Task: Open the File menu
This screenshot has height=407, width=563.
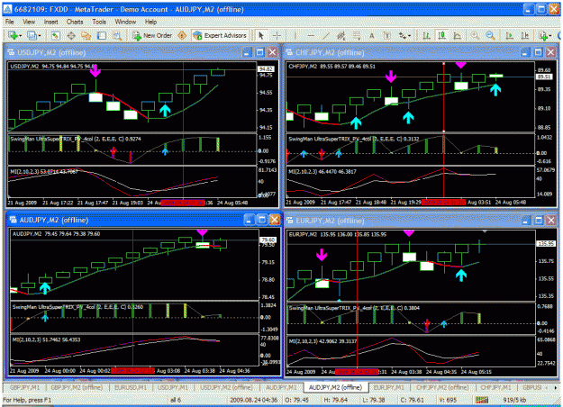Action: [9, 22]
